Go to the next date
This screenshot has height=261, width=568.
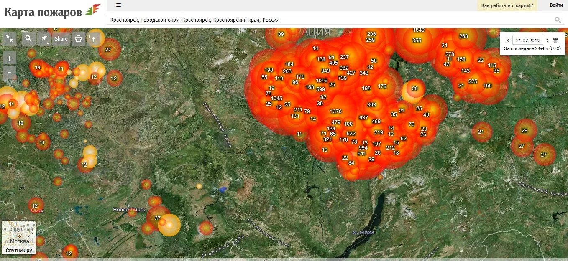(547, 41)
